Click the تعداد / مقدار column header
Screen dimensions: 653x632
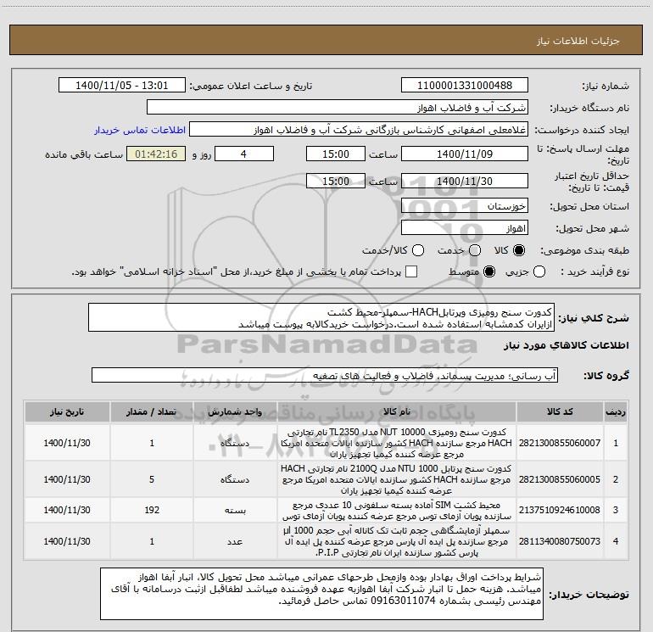click(x=152, y=412)
